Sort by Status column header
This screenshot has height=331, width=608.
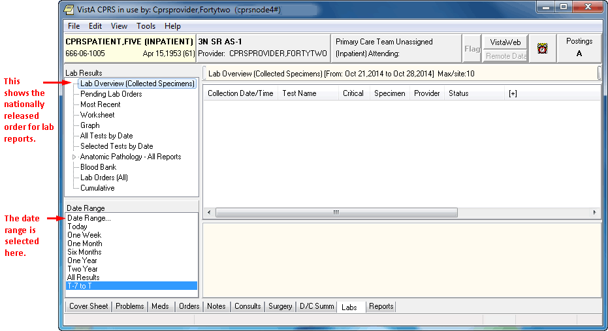pyautogui.click(x=474, y=93)
